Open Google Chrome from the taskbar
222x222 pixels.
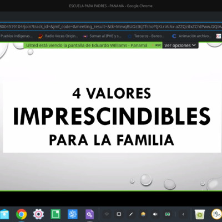coord(21,214)
